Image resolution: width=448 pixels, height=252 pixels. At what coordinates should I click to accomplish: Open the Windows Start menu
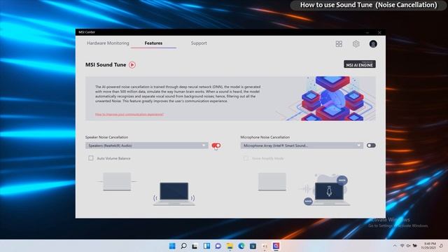[x=172, y=246]
